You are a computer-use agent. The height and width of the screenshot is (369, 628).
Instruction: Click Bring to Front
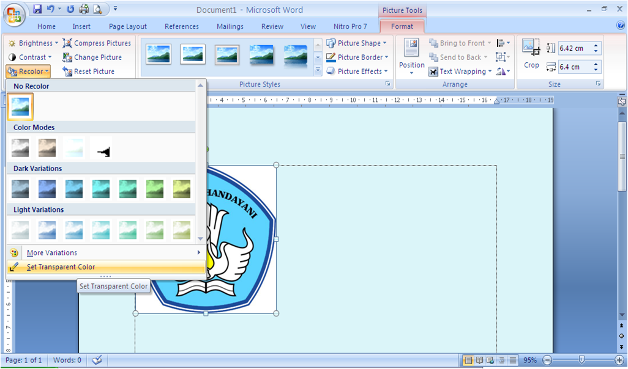pos(460,43)
